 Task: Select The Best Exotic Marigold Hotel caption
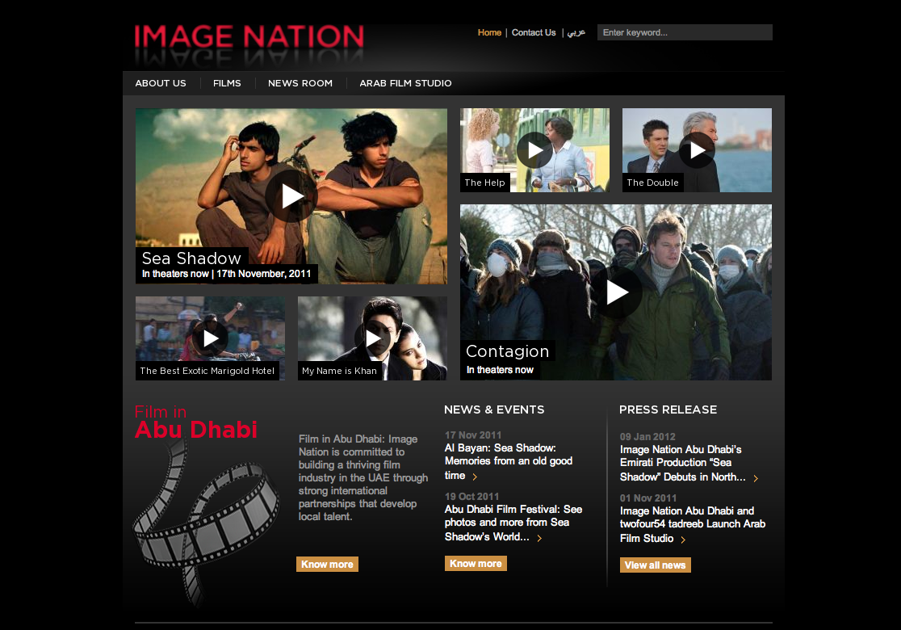[207, 371]
